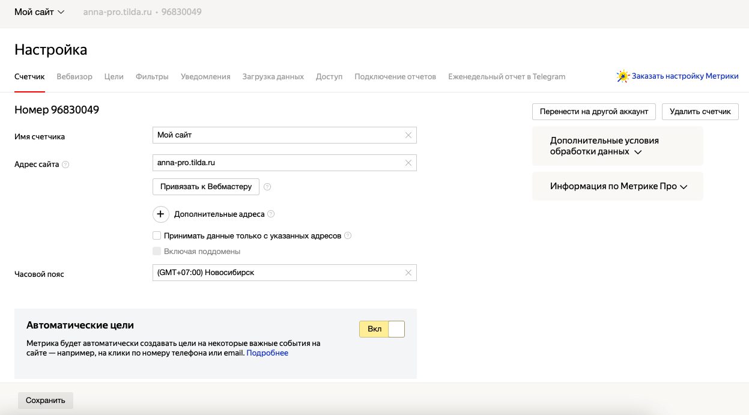Click the Часовой пояс field label

[x=39, y=274]
